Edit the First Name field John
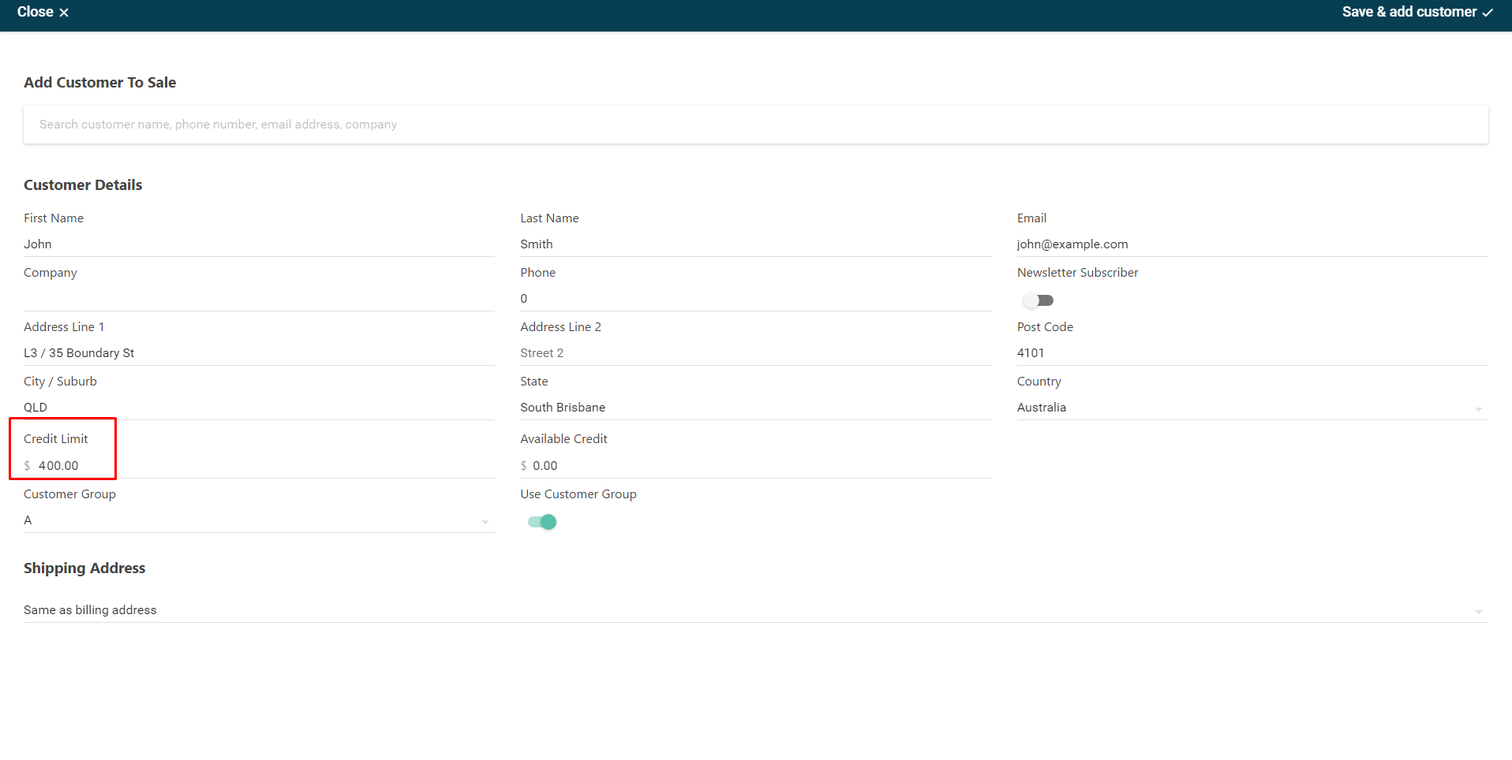This screenshot has height=760, width=1512. [x=259, y=244]
